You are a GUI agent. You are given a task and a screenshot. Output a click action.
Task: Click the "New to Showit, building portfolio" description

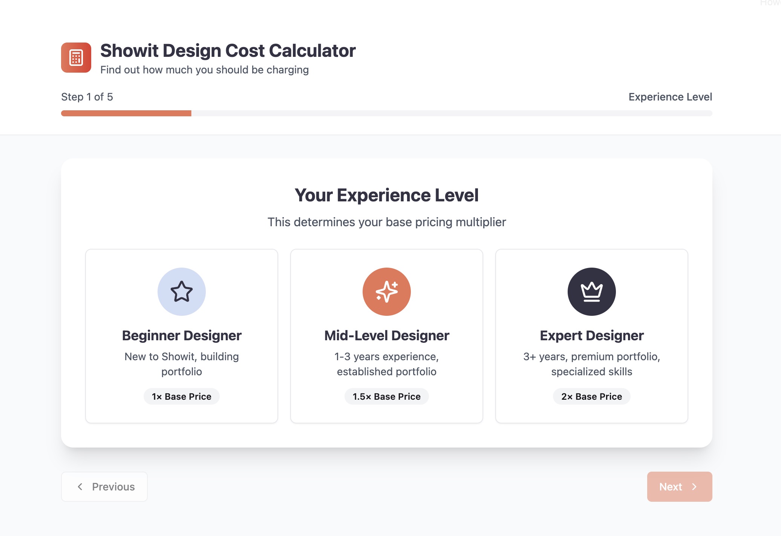[182, 364]
